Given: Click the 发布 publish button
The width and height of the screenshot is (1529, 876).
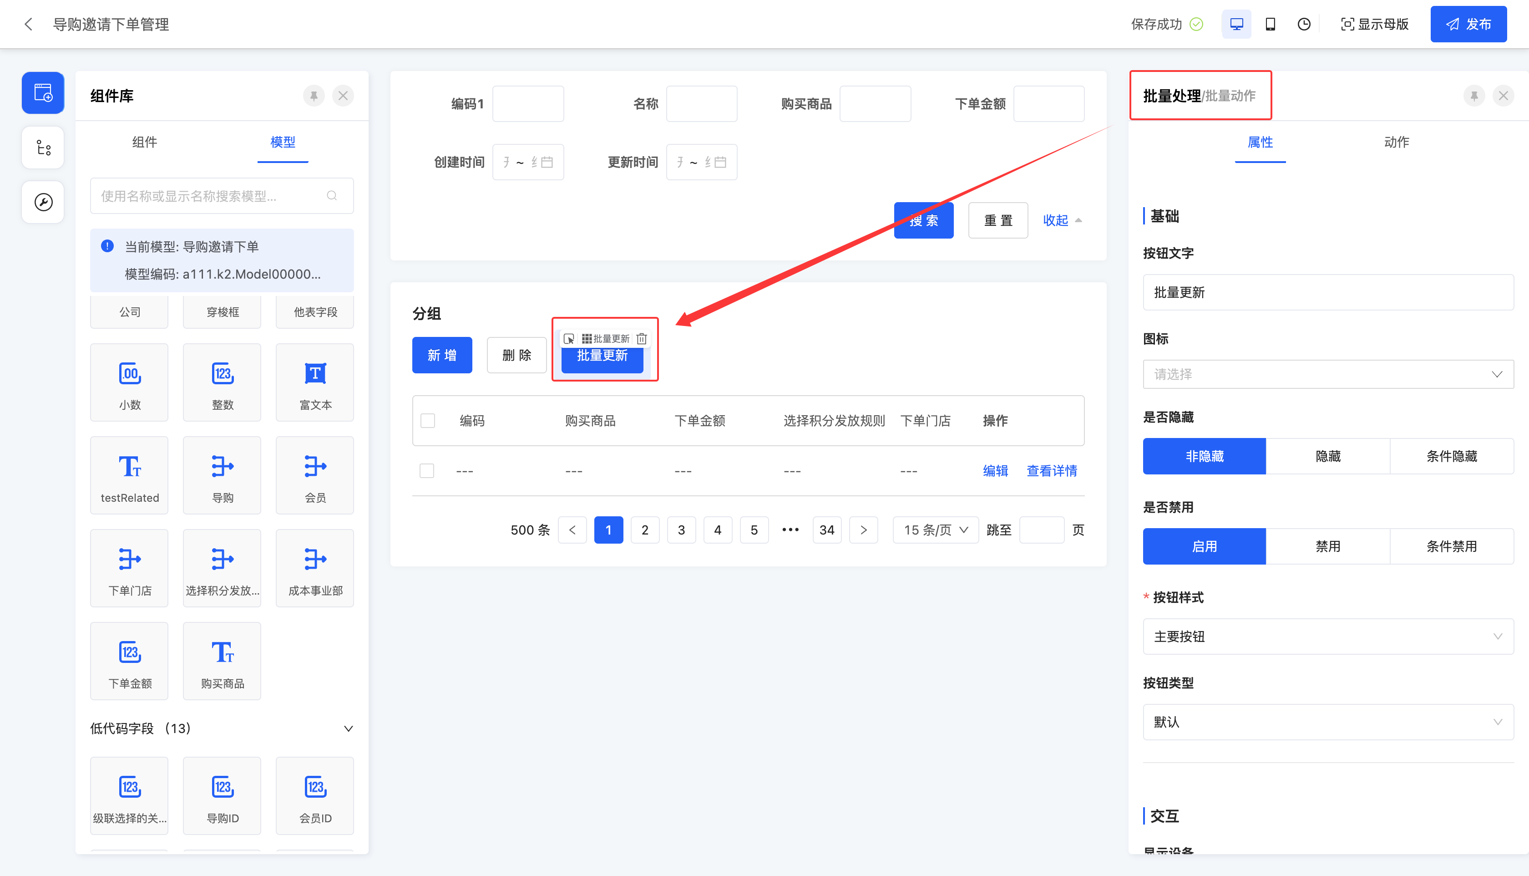Looking at the screenshot, I should point(1468,24).
